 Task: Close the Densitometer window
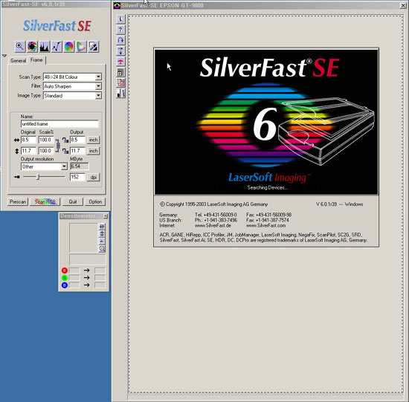pos(106,216)
